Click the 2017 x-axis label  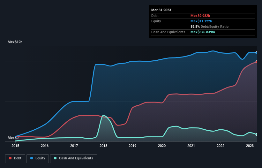pos(74,146)
